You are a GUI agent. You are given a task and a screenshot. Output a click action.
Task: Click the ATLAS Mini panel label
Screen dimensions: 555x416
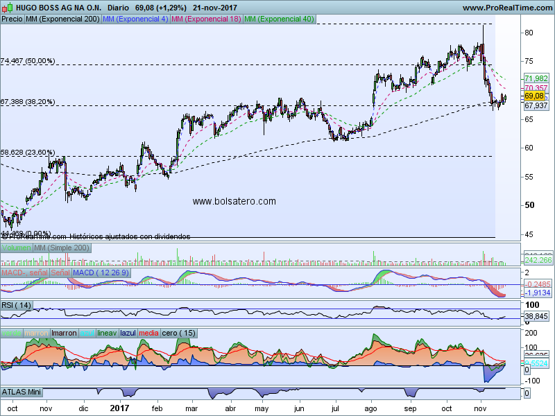click(x=22, y=392)
